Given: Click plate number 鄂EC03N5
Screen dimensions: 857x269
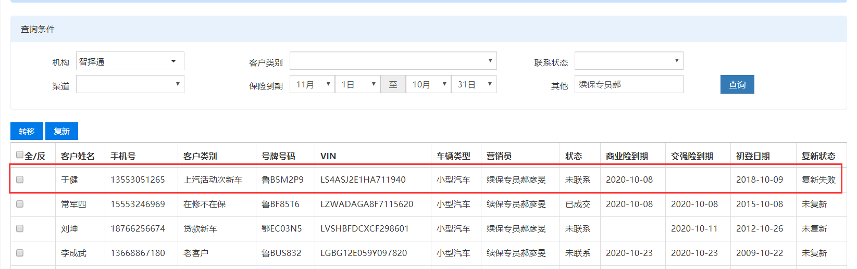Looking at the screenshot, I should [281, 228].
